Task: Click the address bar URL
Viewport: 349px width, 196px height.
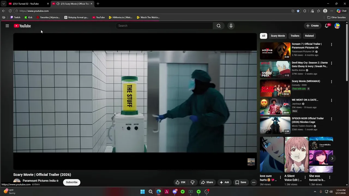Action: pyautogui.click(x=34, y=11)
